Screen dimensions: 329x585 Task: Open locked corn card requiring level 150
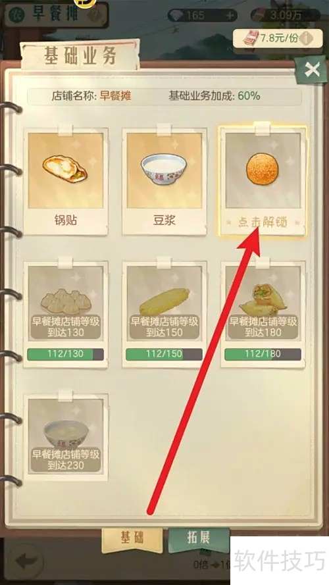[x=164, y=314]
